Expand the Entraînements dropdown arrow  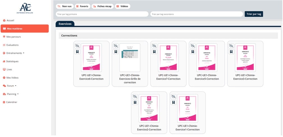(24, 53)
